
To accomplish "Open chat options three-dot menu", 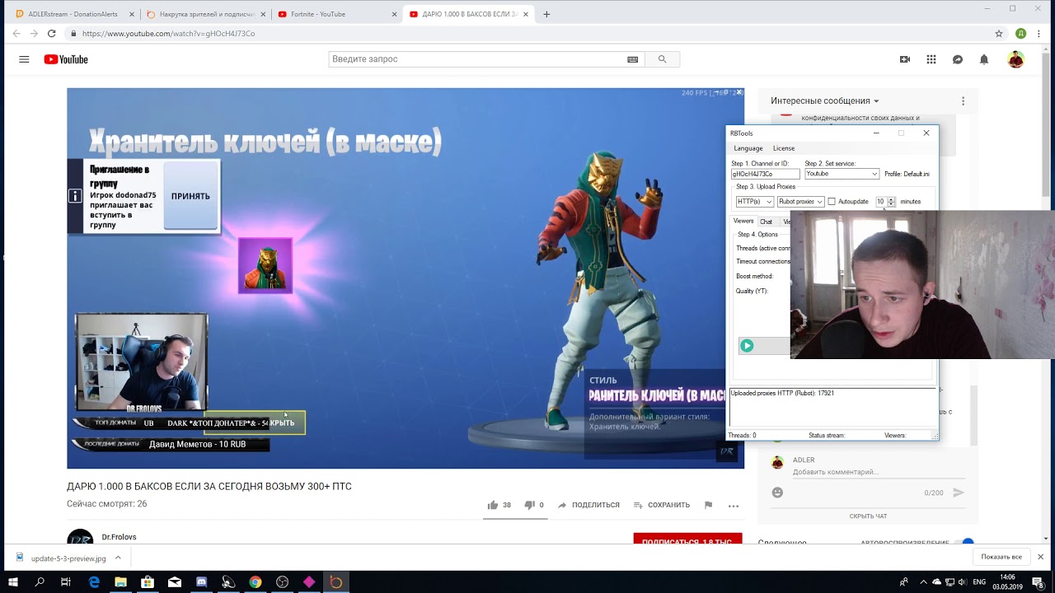I will tap(963, 100).
